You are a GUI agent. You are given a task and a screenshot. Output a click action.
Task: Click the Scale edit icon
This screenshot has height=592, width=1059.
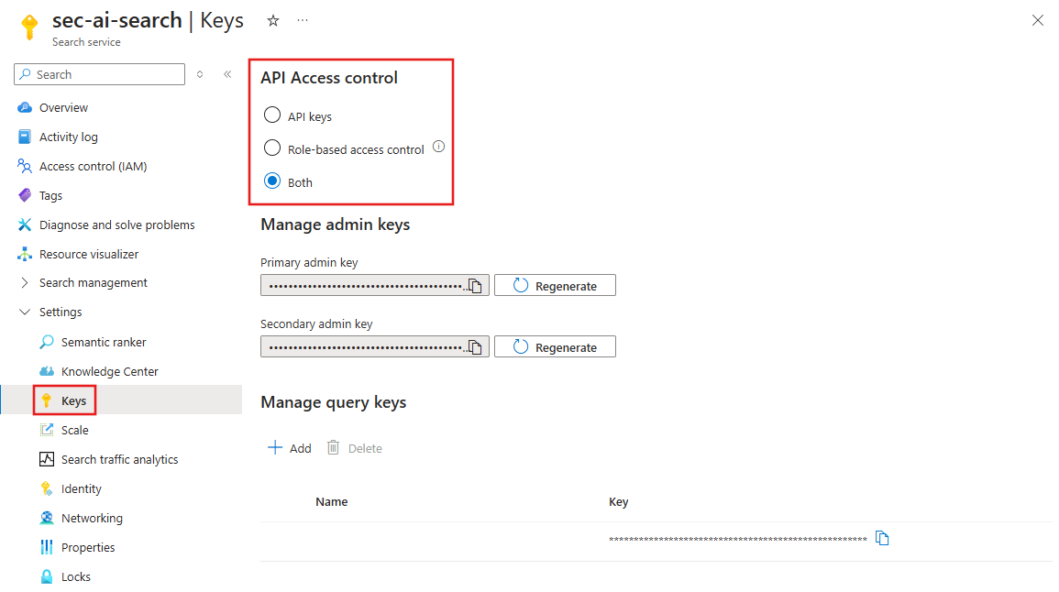tap(47, 430)
